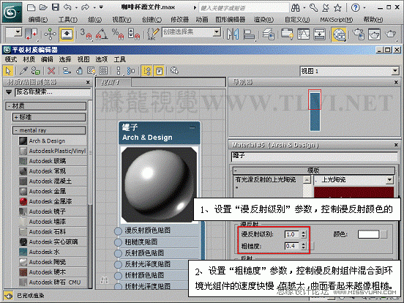
Task: Click the redo arrow icon
Action: tap(86, 7)
